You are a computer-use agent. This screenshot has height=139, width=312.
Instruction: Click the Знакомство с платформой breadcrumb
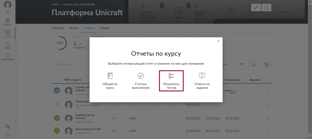tap(79, 4)
